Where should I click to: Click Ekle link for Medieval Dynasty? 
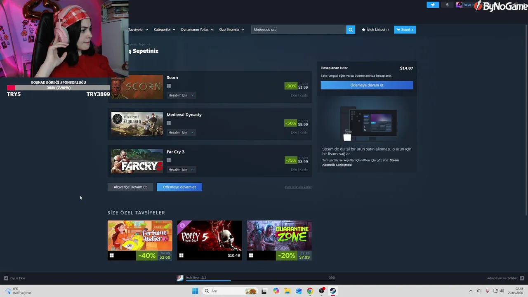[x=294, y=132]
